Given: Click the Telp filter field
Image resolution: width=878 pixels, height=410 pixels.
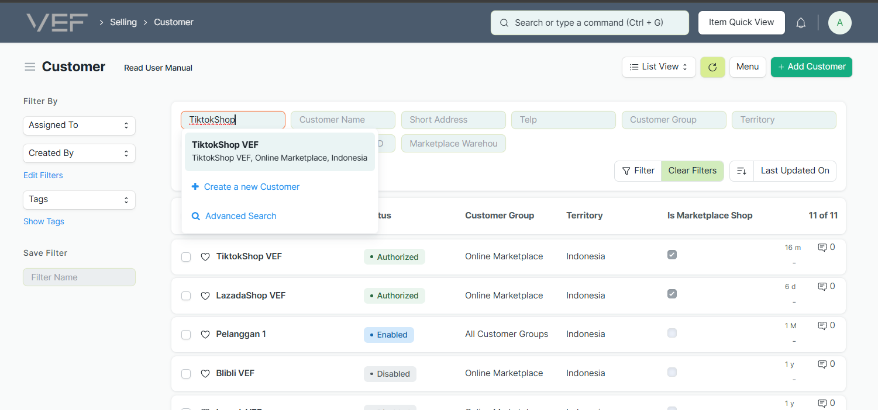Looking at the screenshot, I should [x=563, y=120].
